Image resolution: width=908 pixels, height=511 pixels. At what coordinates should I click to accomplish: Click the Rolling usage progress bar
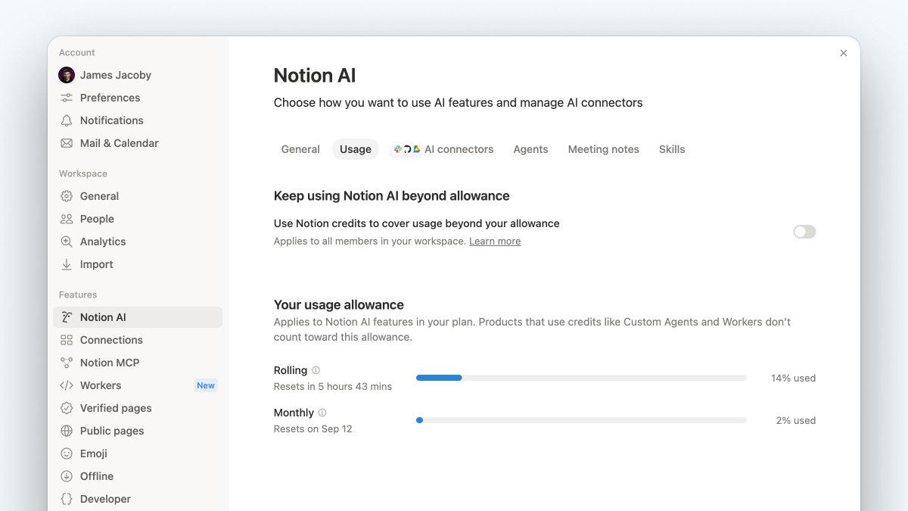click(x=581, y=378)
